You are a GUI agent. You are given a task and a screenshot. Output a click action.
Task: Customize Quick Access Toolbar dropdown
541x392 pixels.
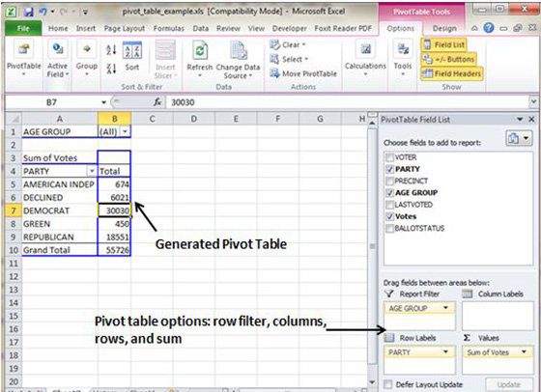coord(85,13)
